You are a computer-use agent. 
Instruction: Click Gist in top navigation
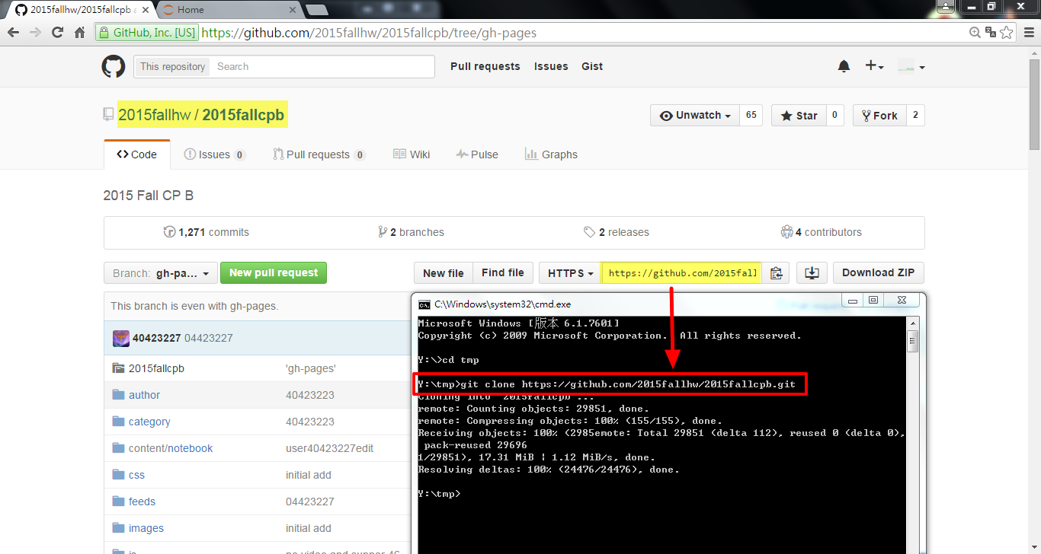(x=592, y=66)
